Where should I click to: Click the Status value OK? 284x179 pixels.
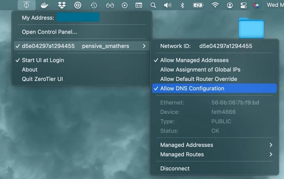point(215,131)
